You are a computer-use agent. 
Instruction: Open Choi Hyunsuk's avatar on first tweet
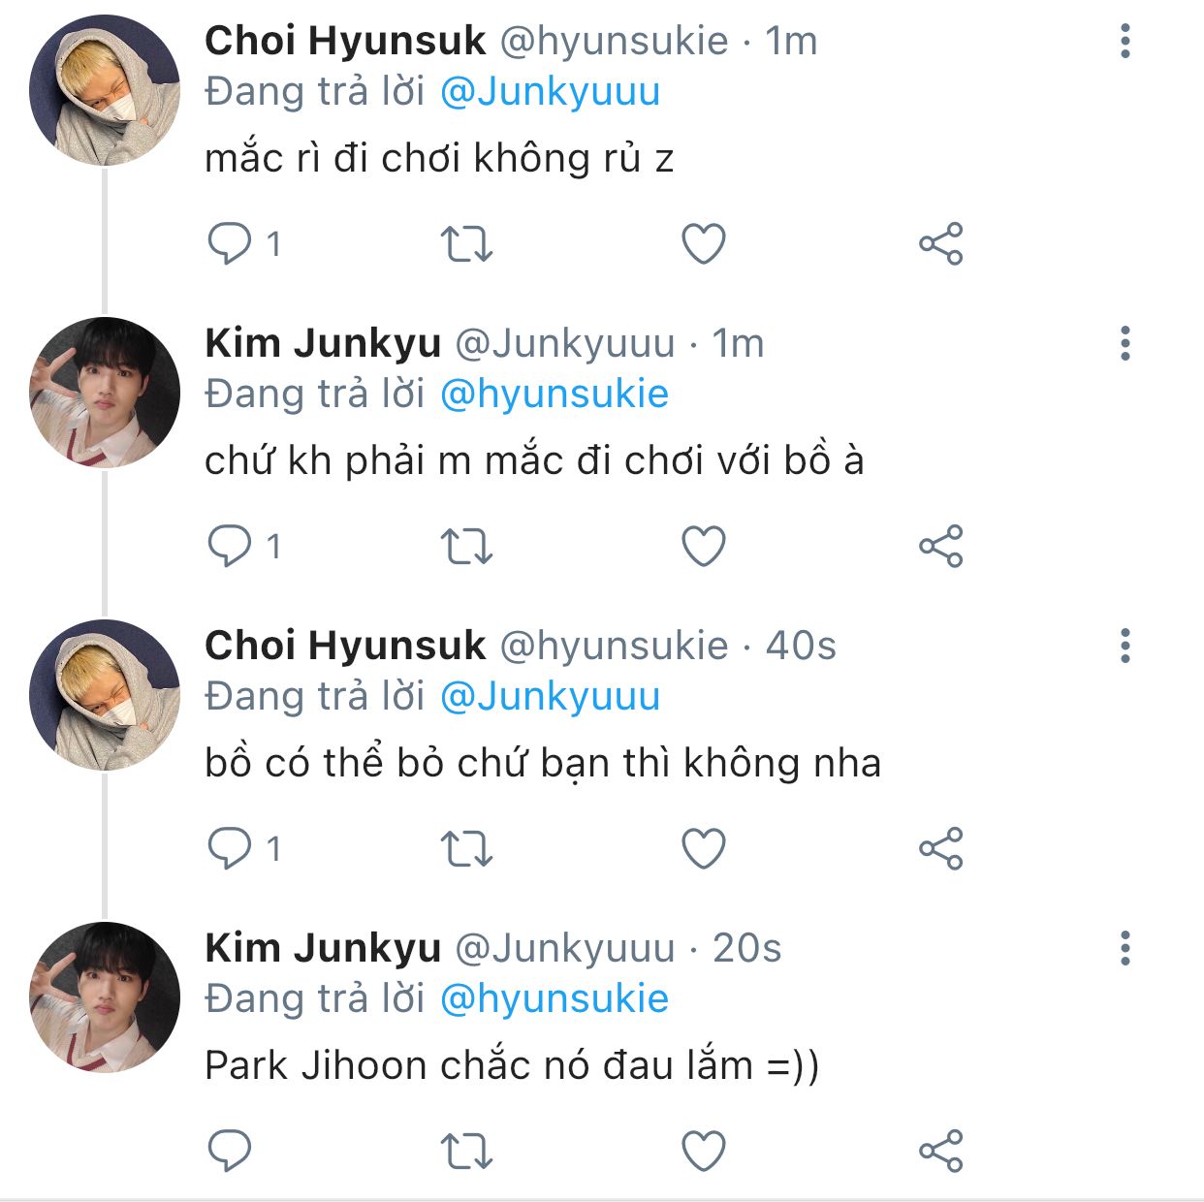coord(105,90)
